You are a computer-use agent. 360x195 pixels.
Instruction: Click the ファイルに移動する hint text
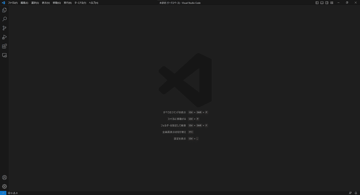pos(176,119)
